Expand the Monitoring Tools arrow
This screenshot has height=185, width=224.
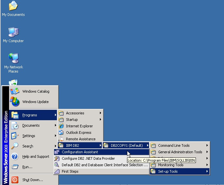(x=207, y=165)
